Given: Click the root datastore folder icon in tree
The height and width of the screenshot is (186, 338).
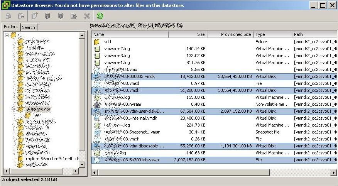Looking at the screenshot, I should click(14, 35).
